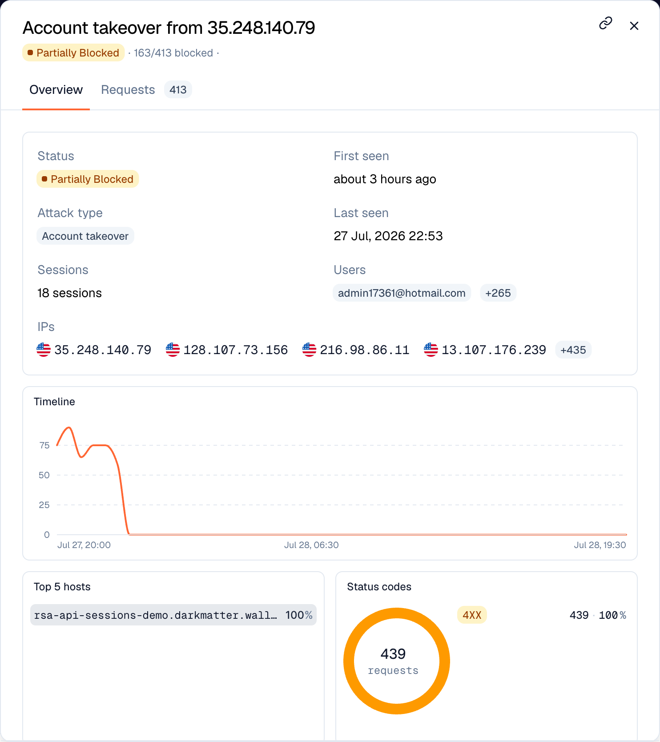Expand the +265 more users badge
The height and width of the screenshot is (742, 660).
[x=498, y=293]
